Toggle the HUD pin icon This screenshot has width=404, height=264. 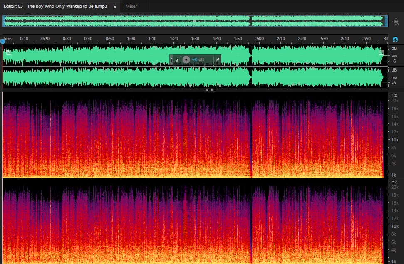tap(218, 60)
